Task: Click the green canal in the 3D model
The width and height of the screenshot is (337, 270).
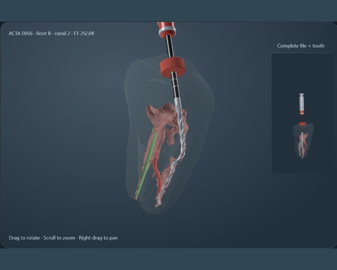Action: pos(146,164)
